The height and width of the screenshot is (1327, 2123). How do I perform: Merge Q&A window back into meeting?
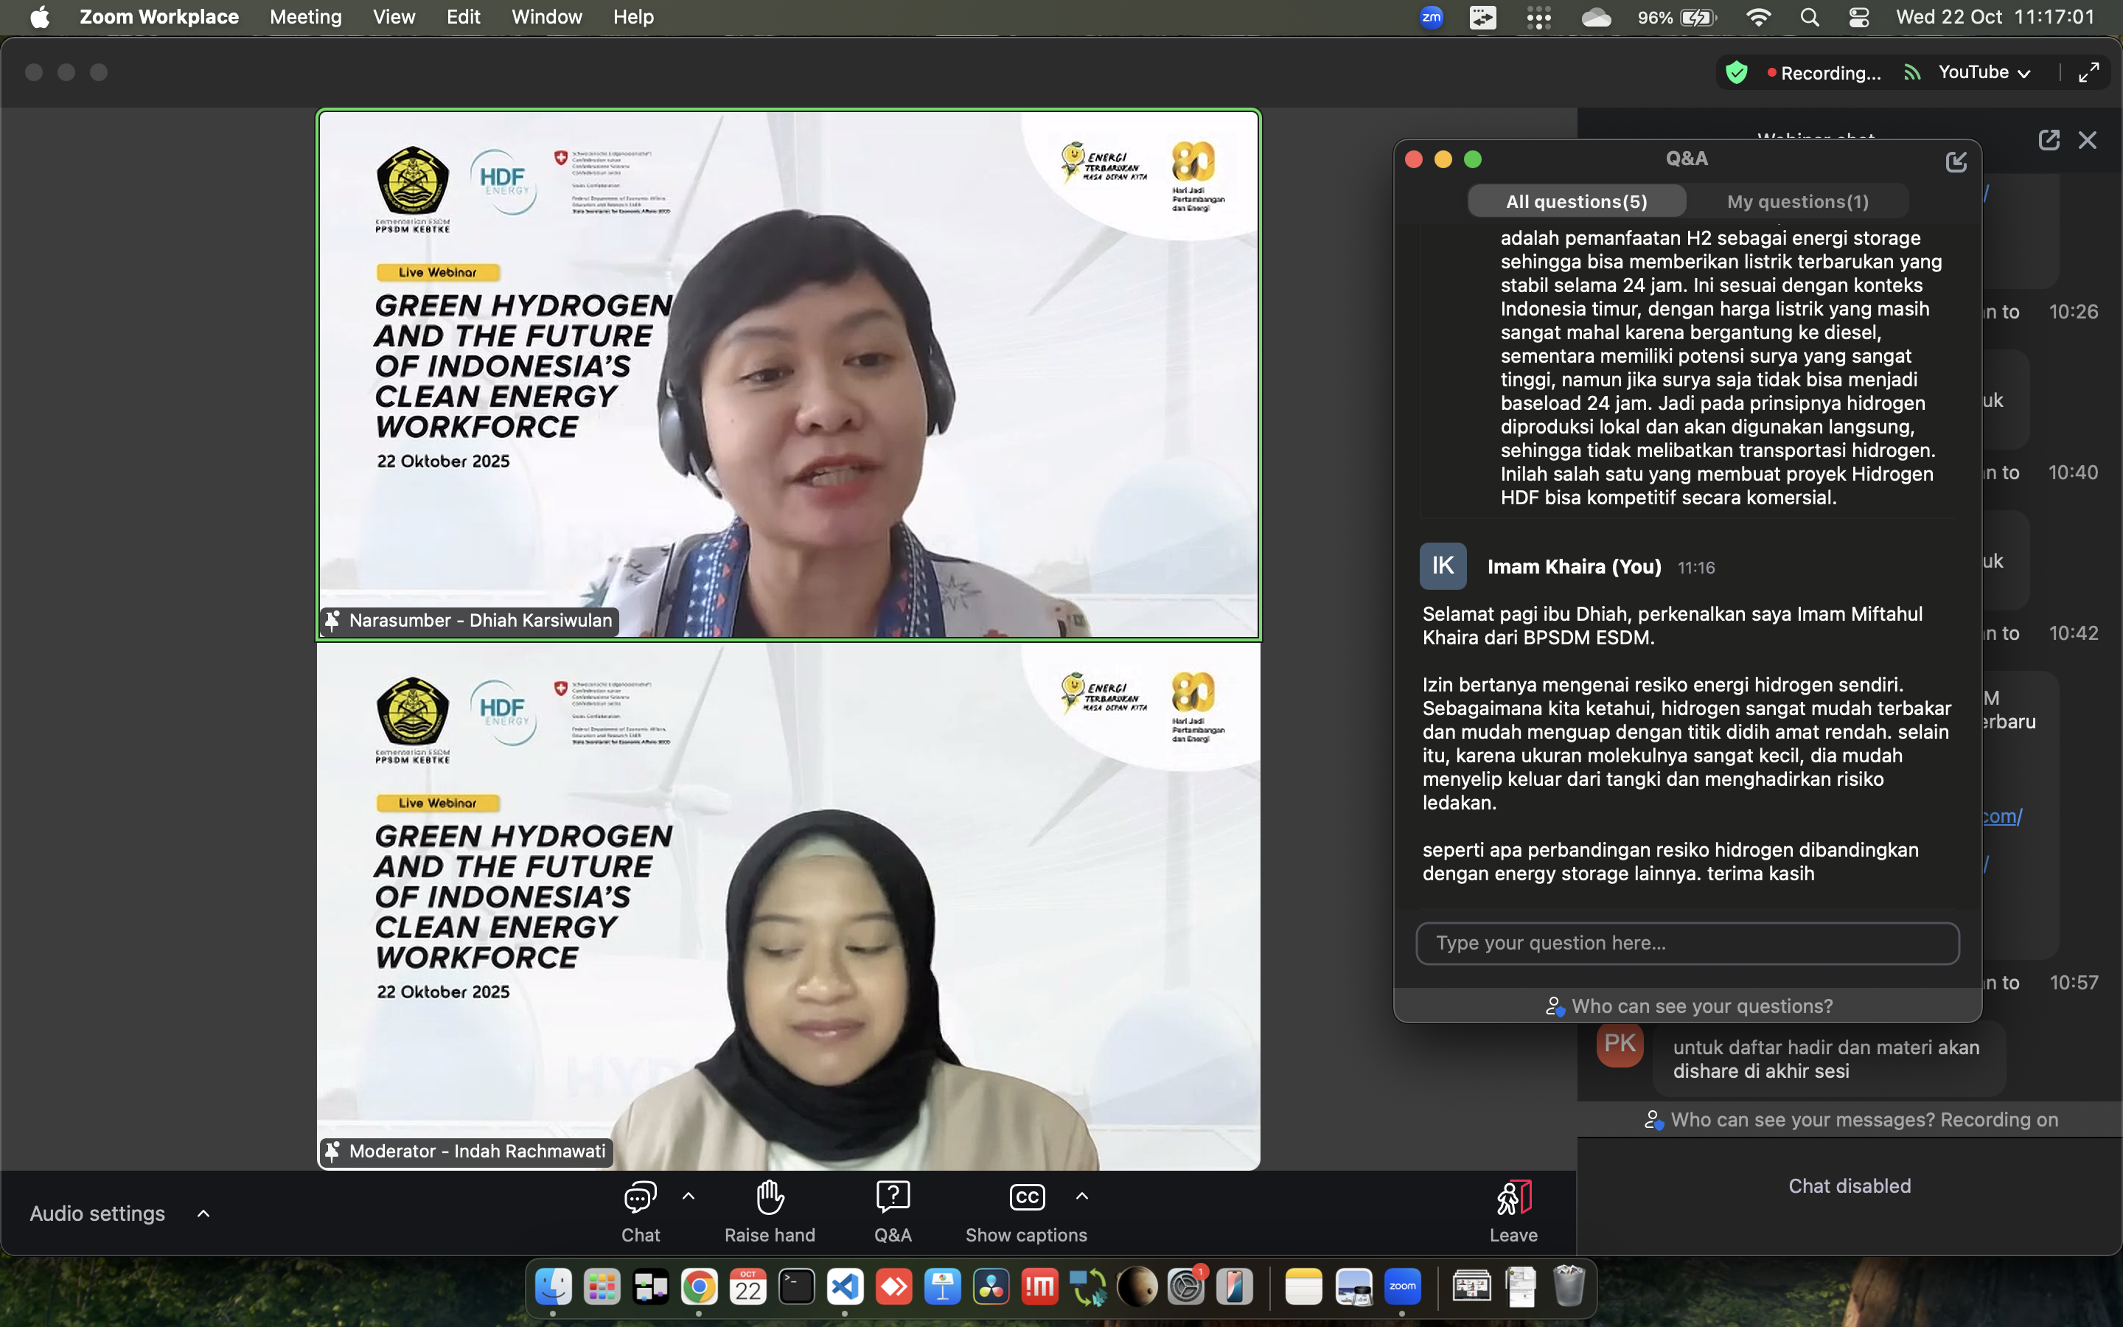coord(1956,161)
